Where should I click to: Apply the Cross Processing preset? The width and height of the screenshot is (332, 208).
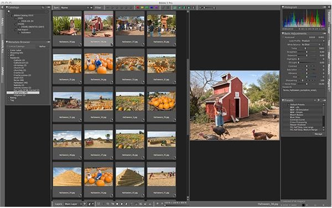298,122
